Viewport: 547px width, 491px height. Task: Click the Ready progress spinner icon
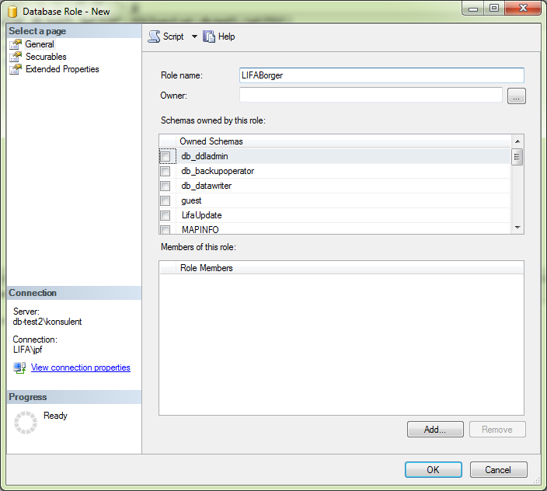[x=26, y=422]
